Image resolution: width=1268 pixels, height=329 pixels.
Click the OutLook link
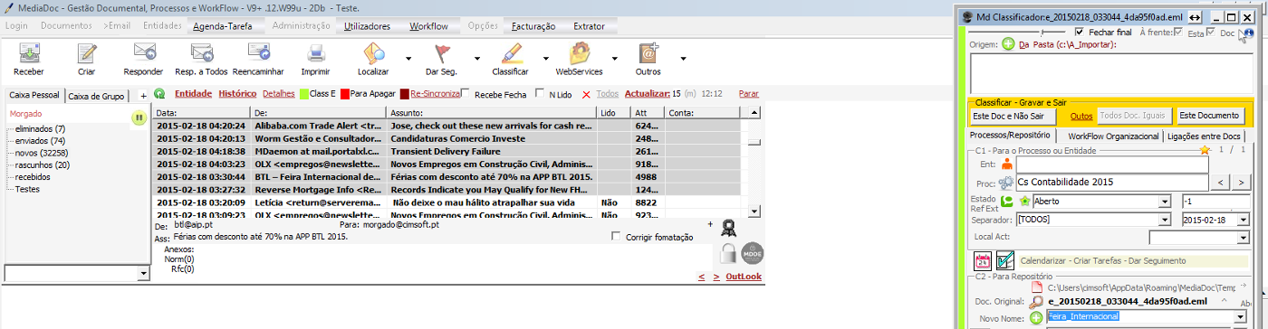744,277
